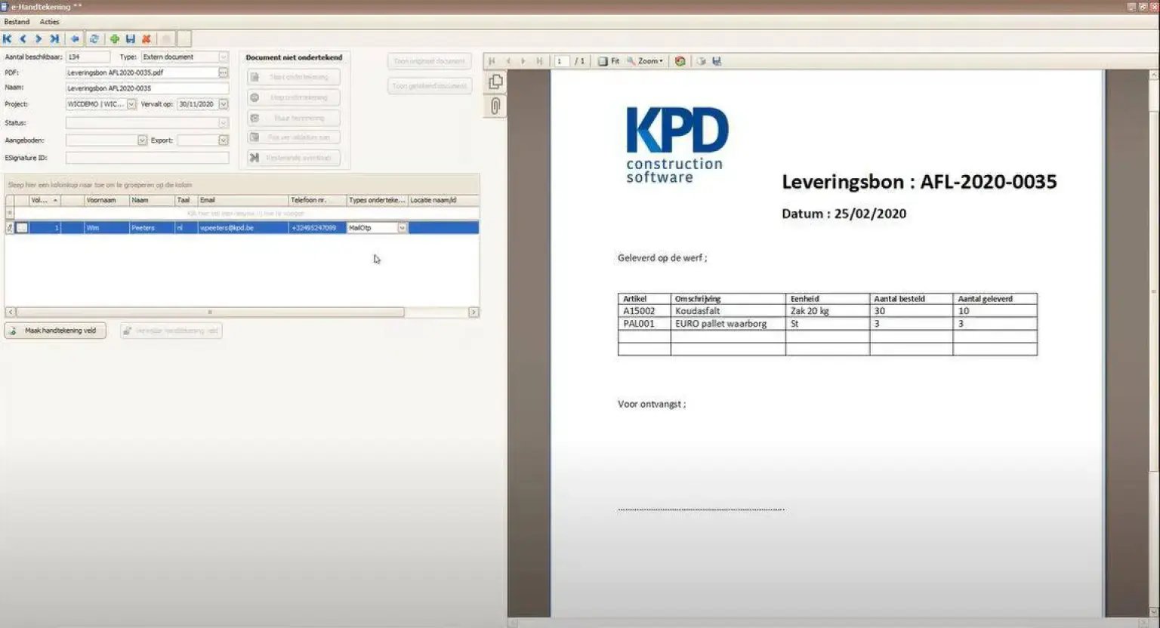Open the MailOtp signature type dropdown
The image size is (1160, 628).
(x=402, y=228)
